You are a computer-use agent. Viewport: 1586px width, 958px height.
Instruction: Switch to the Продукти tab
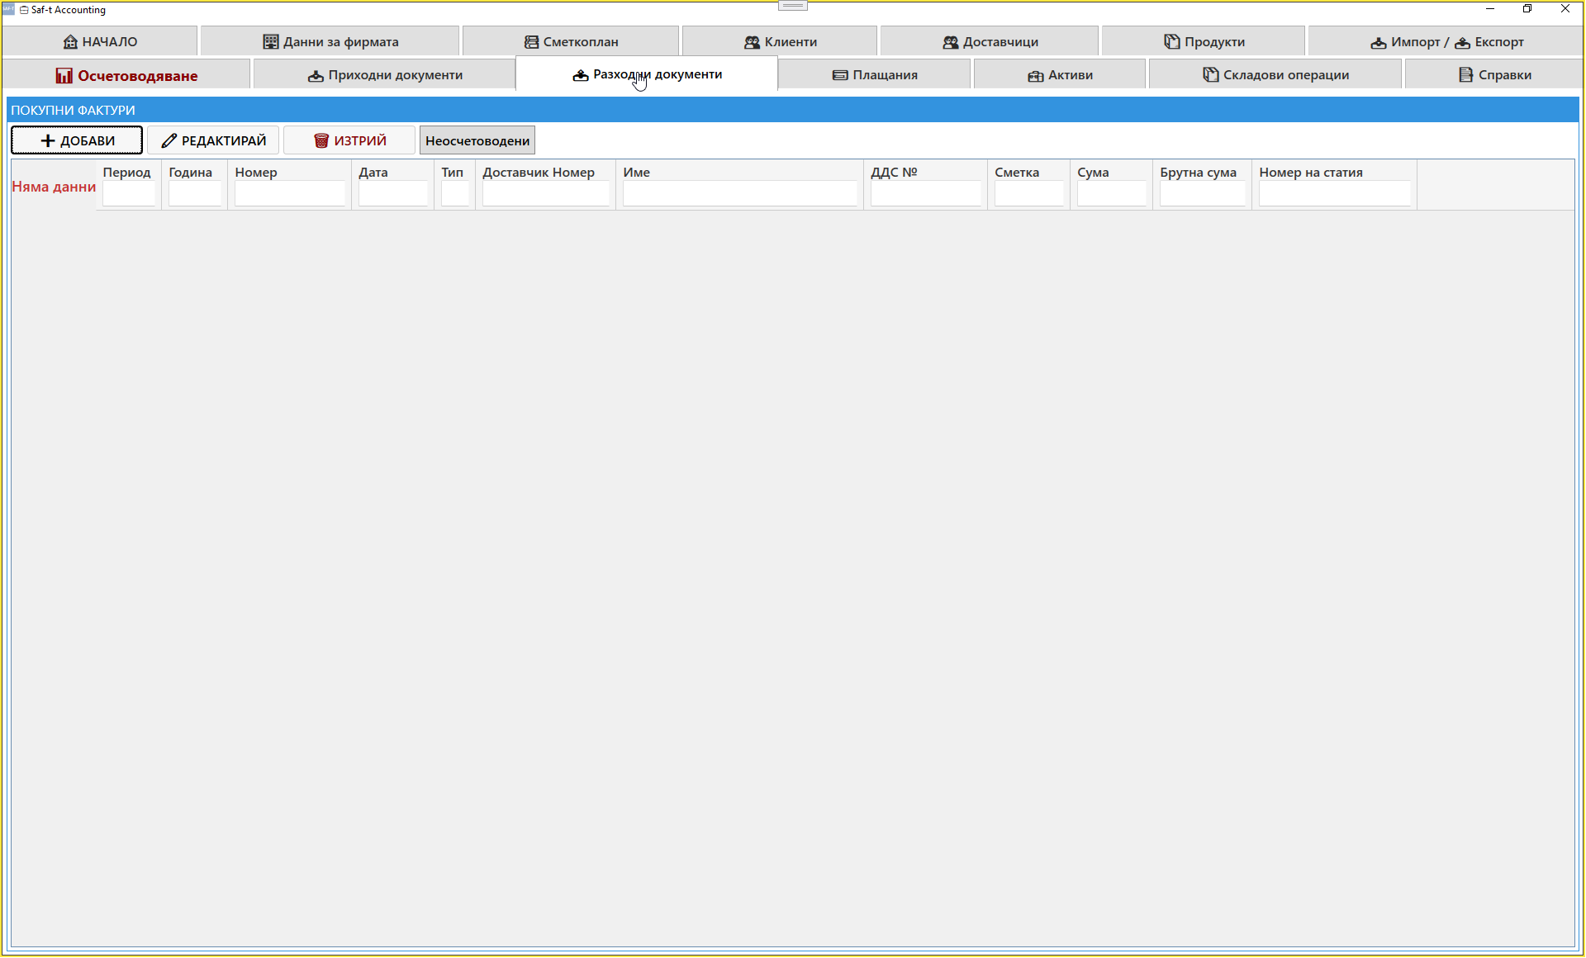pos(1204,41)
